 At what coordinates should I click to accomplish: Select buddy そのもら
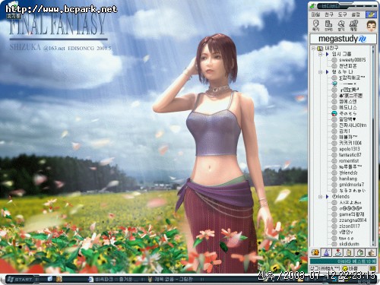tap(348, 113)
